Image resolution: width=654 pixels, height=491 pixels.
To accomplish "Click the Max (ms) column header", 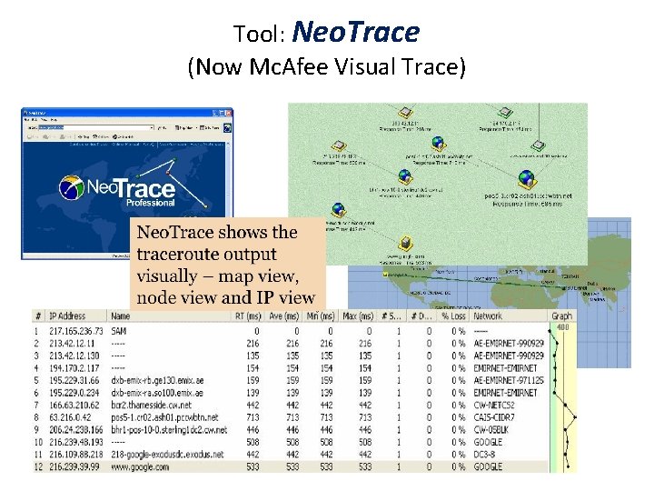I will click(358, 316).
